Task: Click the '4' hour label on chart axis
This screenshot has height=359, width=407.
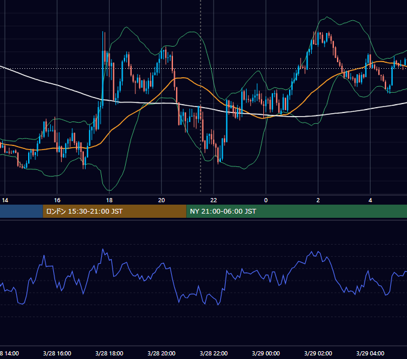Action: pyautogui.click(x=370, y=200)
